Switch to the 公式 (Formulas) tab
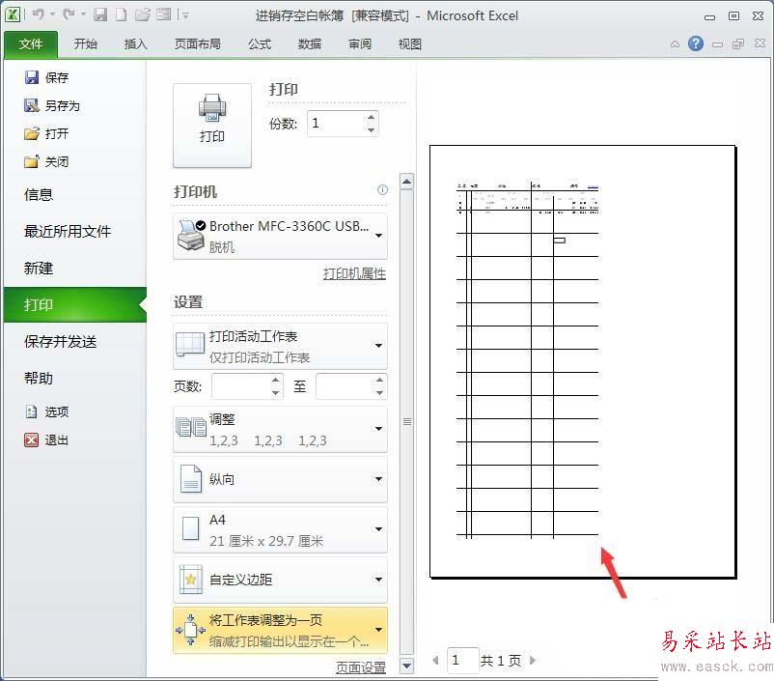Image resolution: width=774 pixels, height=681 pixels. 260,44
